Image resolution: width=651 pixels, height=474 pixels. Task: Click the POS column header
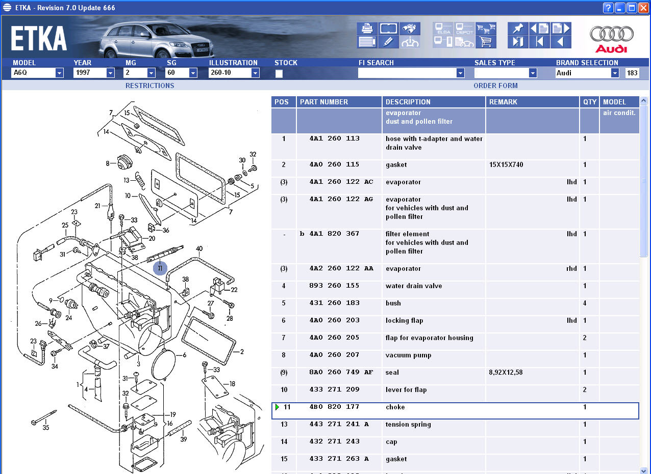(x=284, y=102)
